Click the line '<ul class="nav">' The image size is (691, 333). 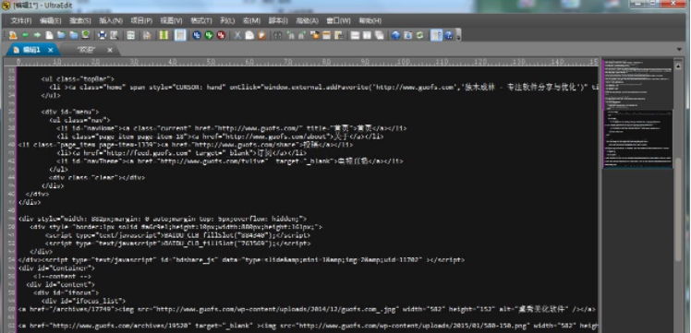click(x=79, y=120)
